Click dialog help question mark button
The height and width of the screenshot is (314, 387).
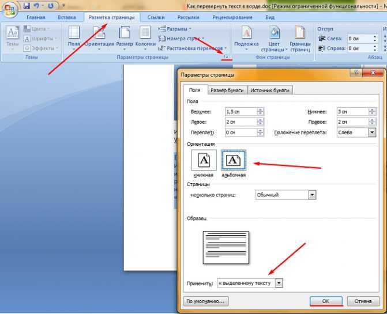[356, 73]
